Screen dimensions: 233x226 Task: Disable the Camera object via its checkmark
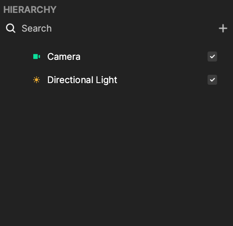(x=212, y=56)
